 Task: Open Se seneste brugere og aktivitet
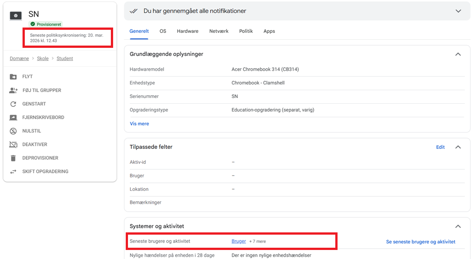420,242
